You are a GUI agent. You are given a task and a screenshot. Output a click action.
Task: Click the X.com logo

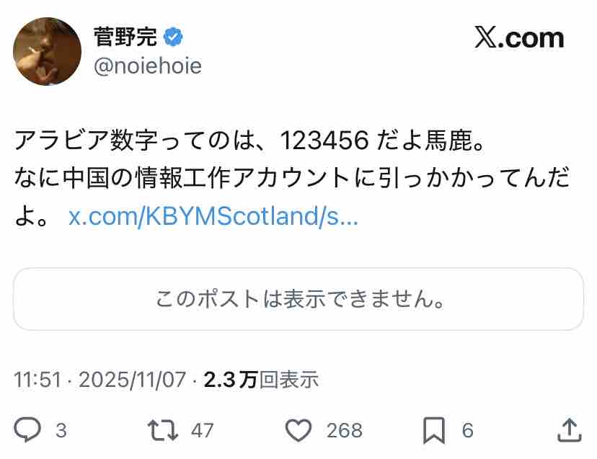click(x=519, y=38)
